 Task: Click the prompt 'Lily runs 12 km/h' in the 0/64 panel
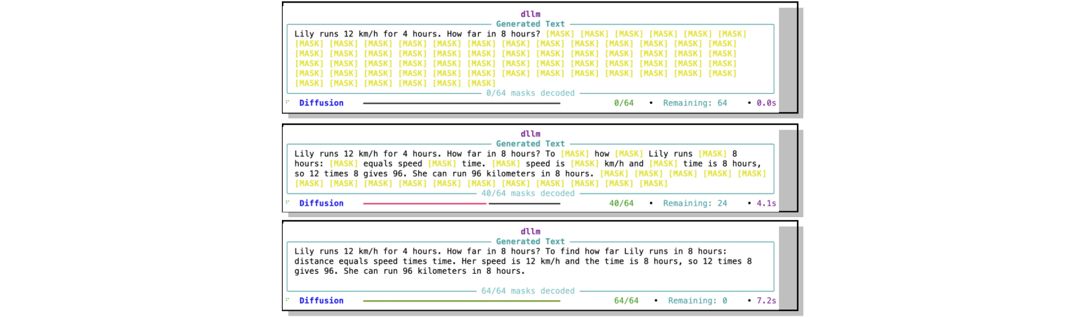click(336, 34)
